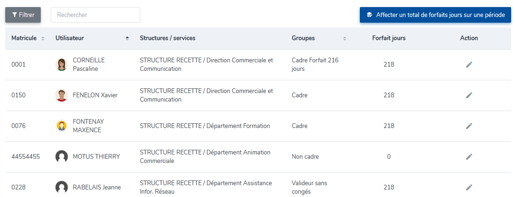Click the Forfait jours value 0 cell
Image resolution: width=513 pixels, height=197 pixels.
click(389, 157)
